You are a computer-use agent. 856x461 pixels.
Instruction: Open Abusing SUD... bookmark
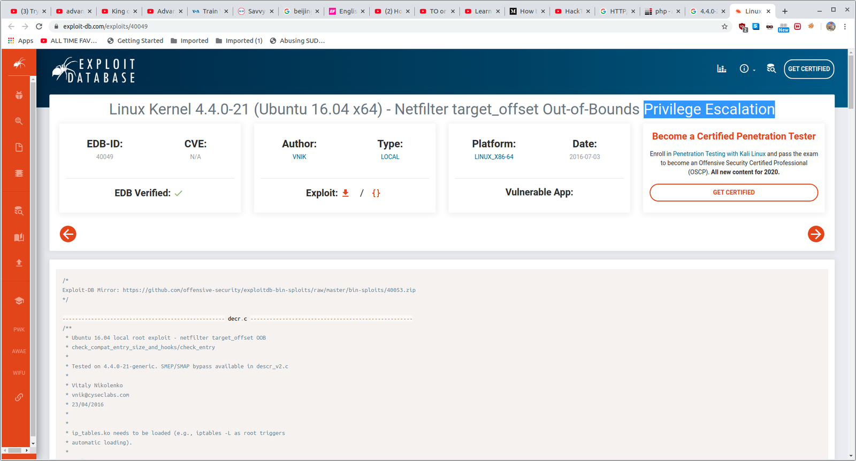coord(297,41)
